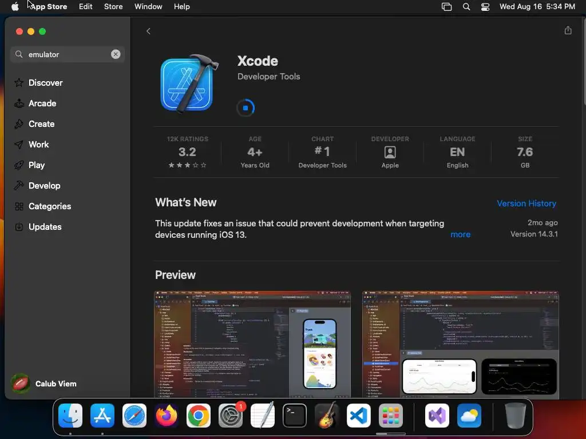Expand What's New with more
Viewport: 586px width, 439px height.
pos(461,234)
